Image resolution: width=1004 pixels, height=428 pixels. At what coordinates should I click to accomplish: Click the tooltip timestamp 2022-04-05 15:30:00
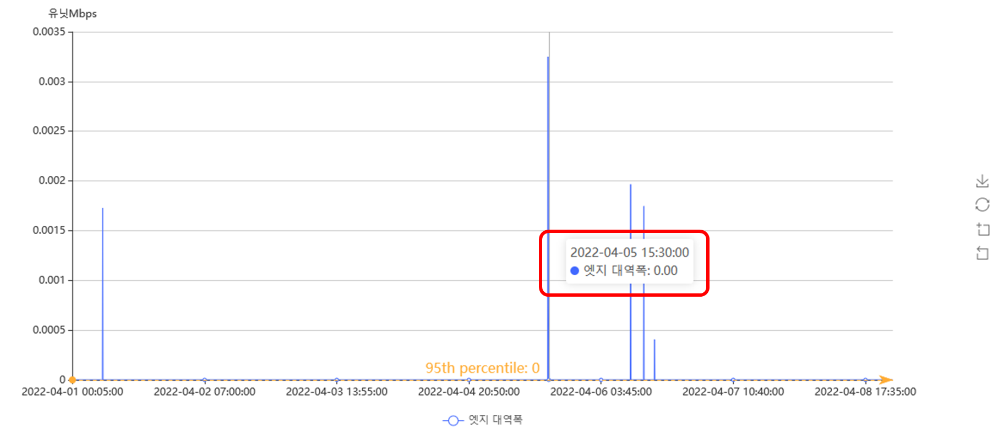pyautogui.click(x=629, y=252)
